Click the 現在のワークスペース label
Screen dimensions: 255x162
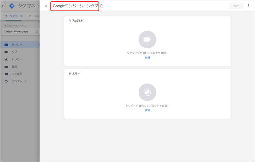click(x=15, y=26)
